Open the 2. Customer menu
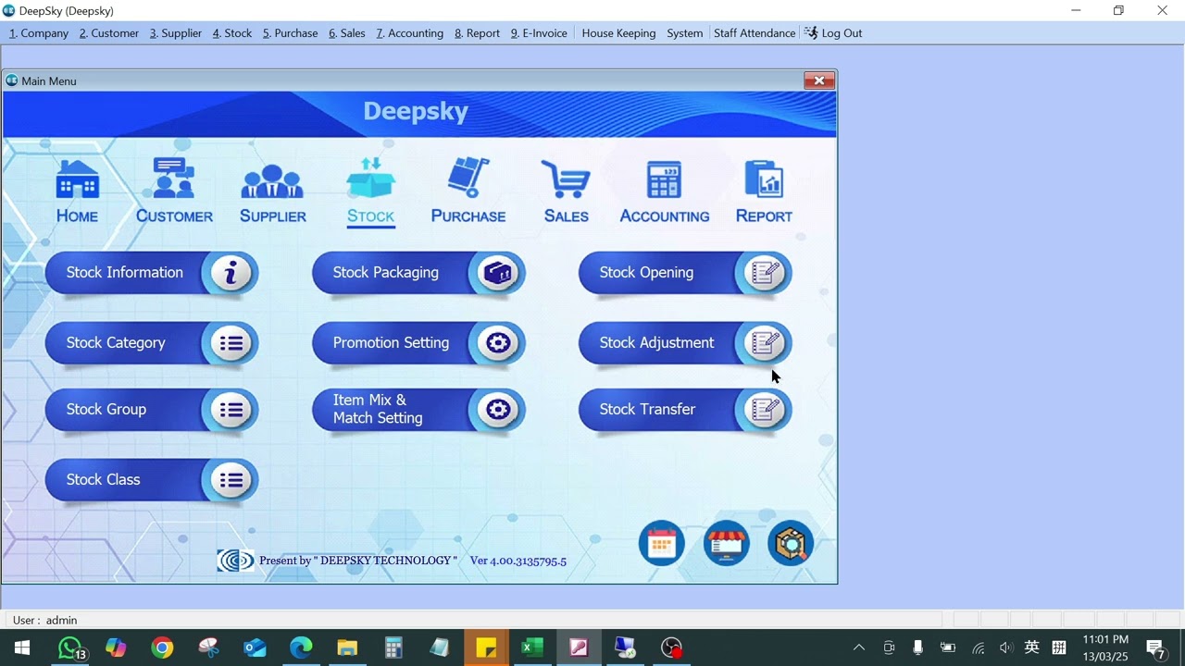The image size is (1185, 666). point(109,33)
